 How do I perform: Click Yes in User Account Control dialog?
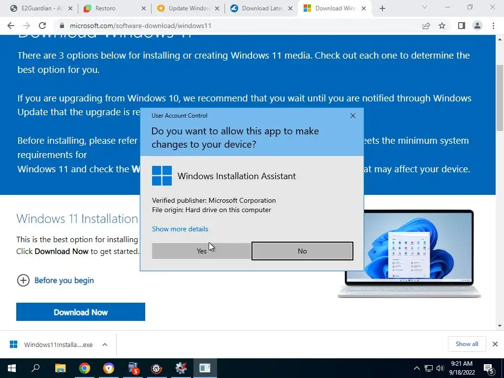coord(201,251)
